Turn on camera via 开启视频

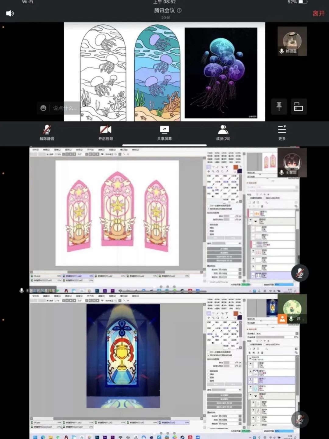[x=106, y=133]
